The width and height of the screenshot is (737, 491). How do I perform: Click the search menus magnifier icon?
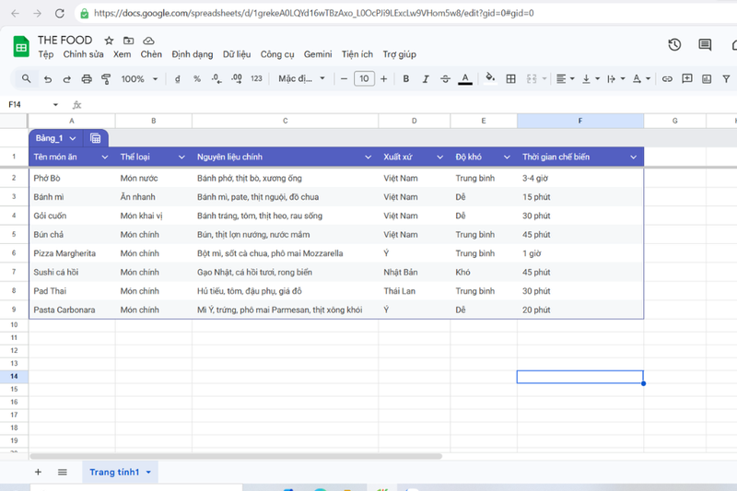tap(27, 78)
